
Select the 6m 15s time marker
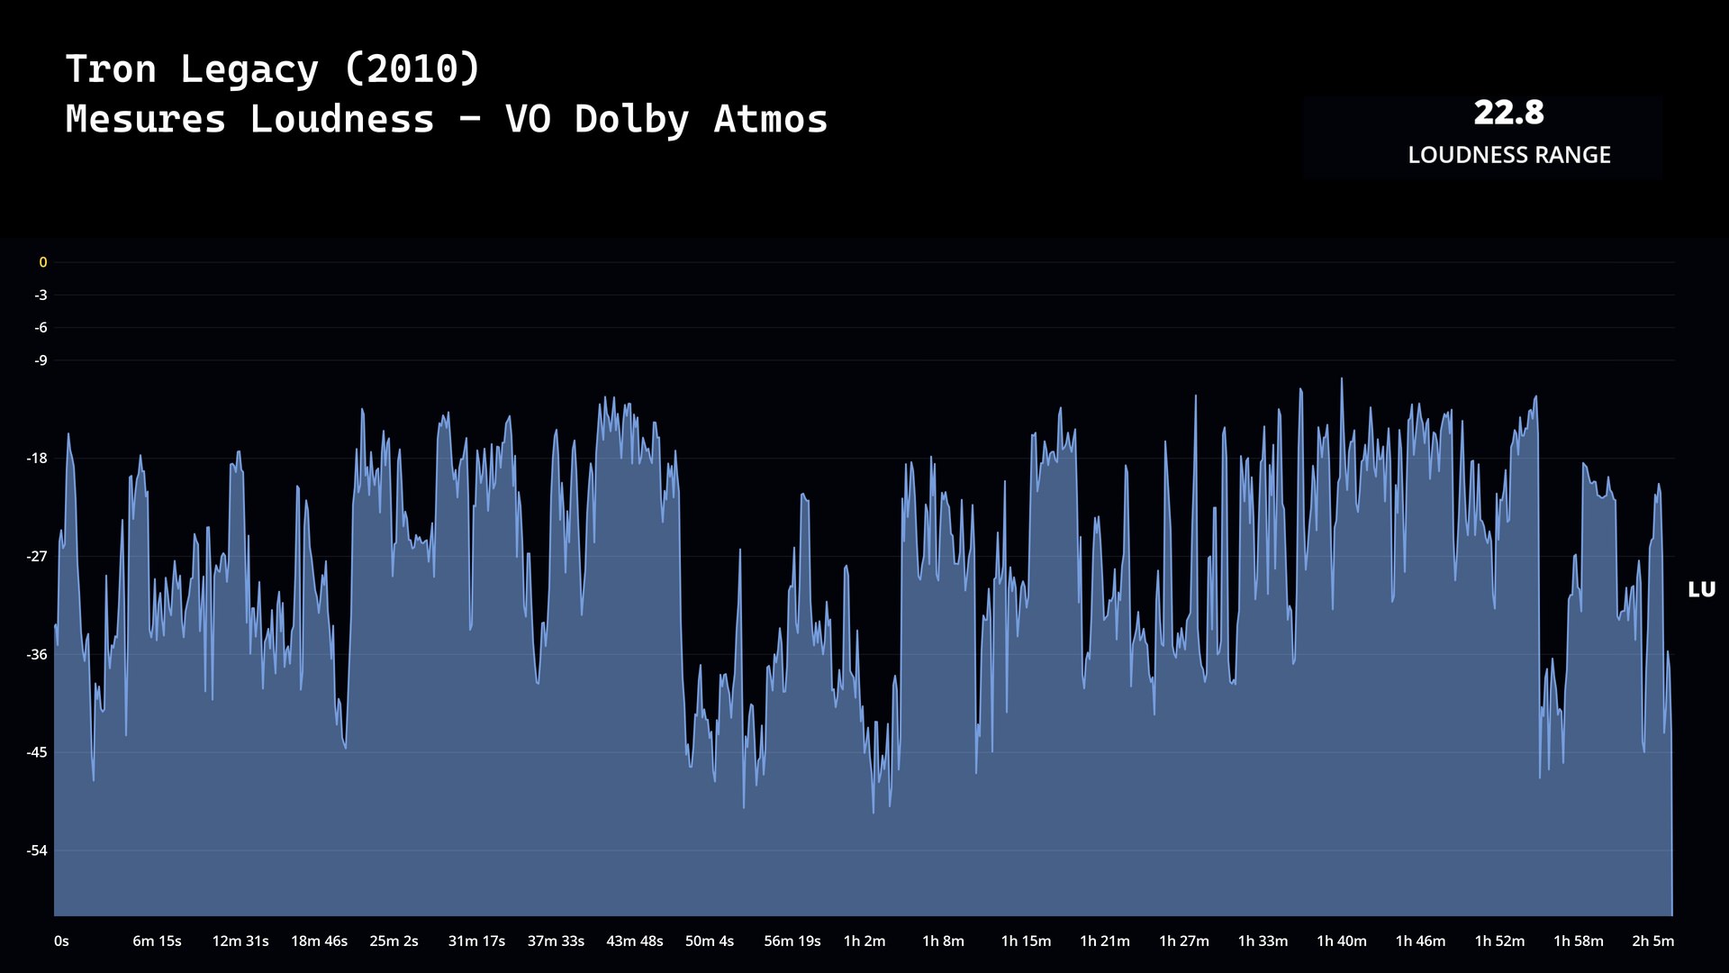pyautogui.click(x=157, y=941)
